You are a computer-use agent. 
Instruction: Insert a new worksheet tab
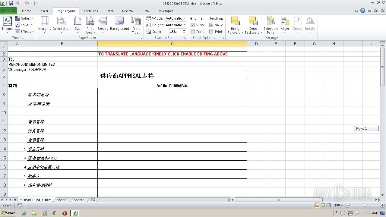tap(93, 200)
